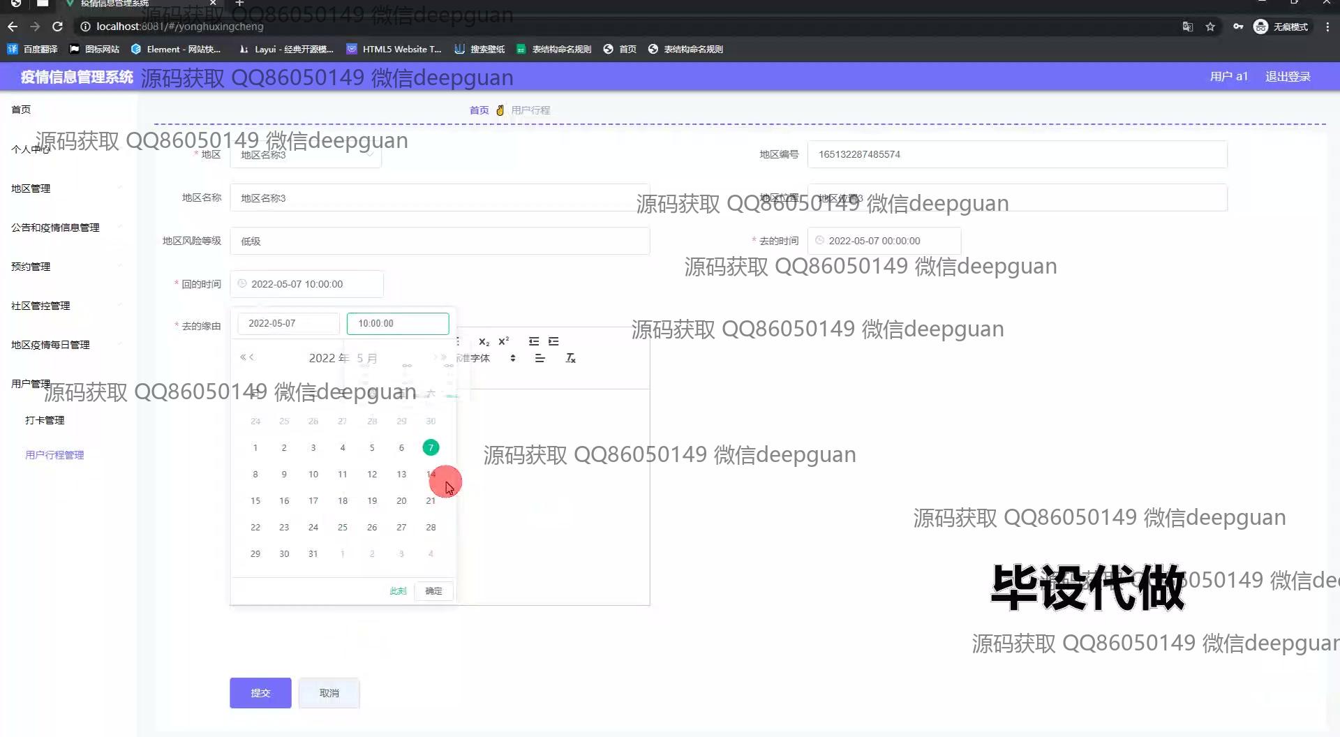This screenshot has width=1340, height=737.
Task: Click the 首页 breadcrumb link
Action: [x=479, y=110]
